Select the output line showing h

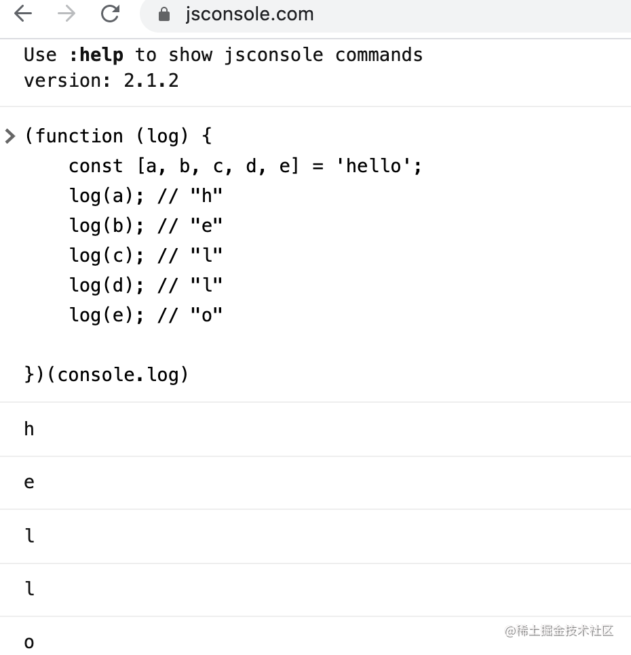pyautogui.click(x=28, y=429)
